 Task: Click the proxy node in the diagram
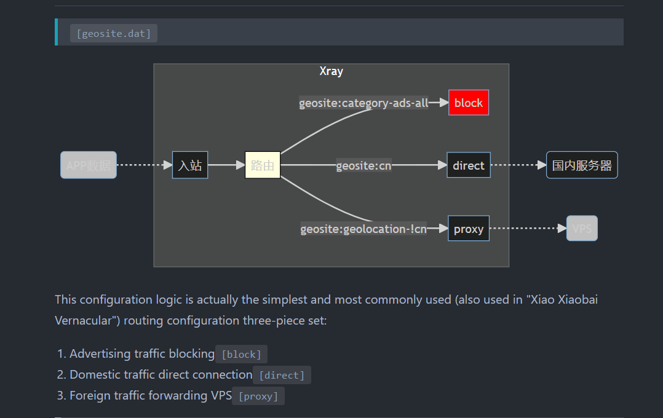pyautogui.click(x=468, y=228)
